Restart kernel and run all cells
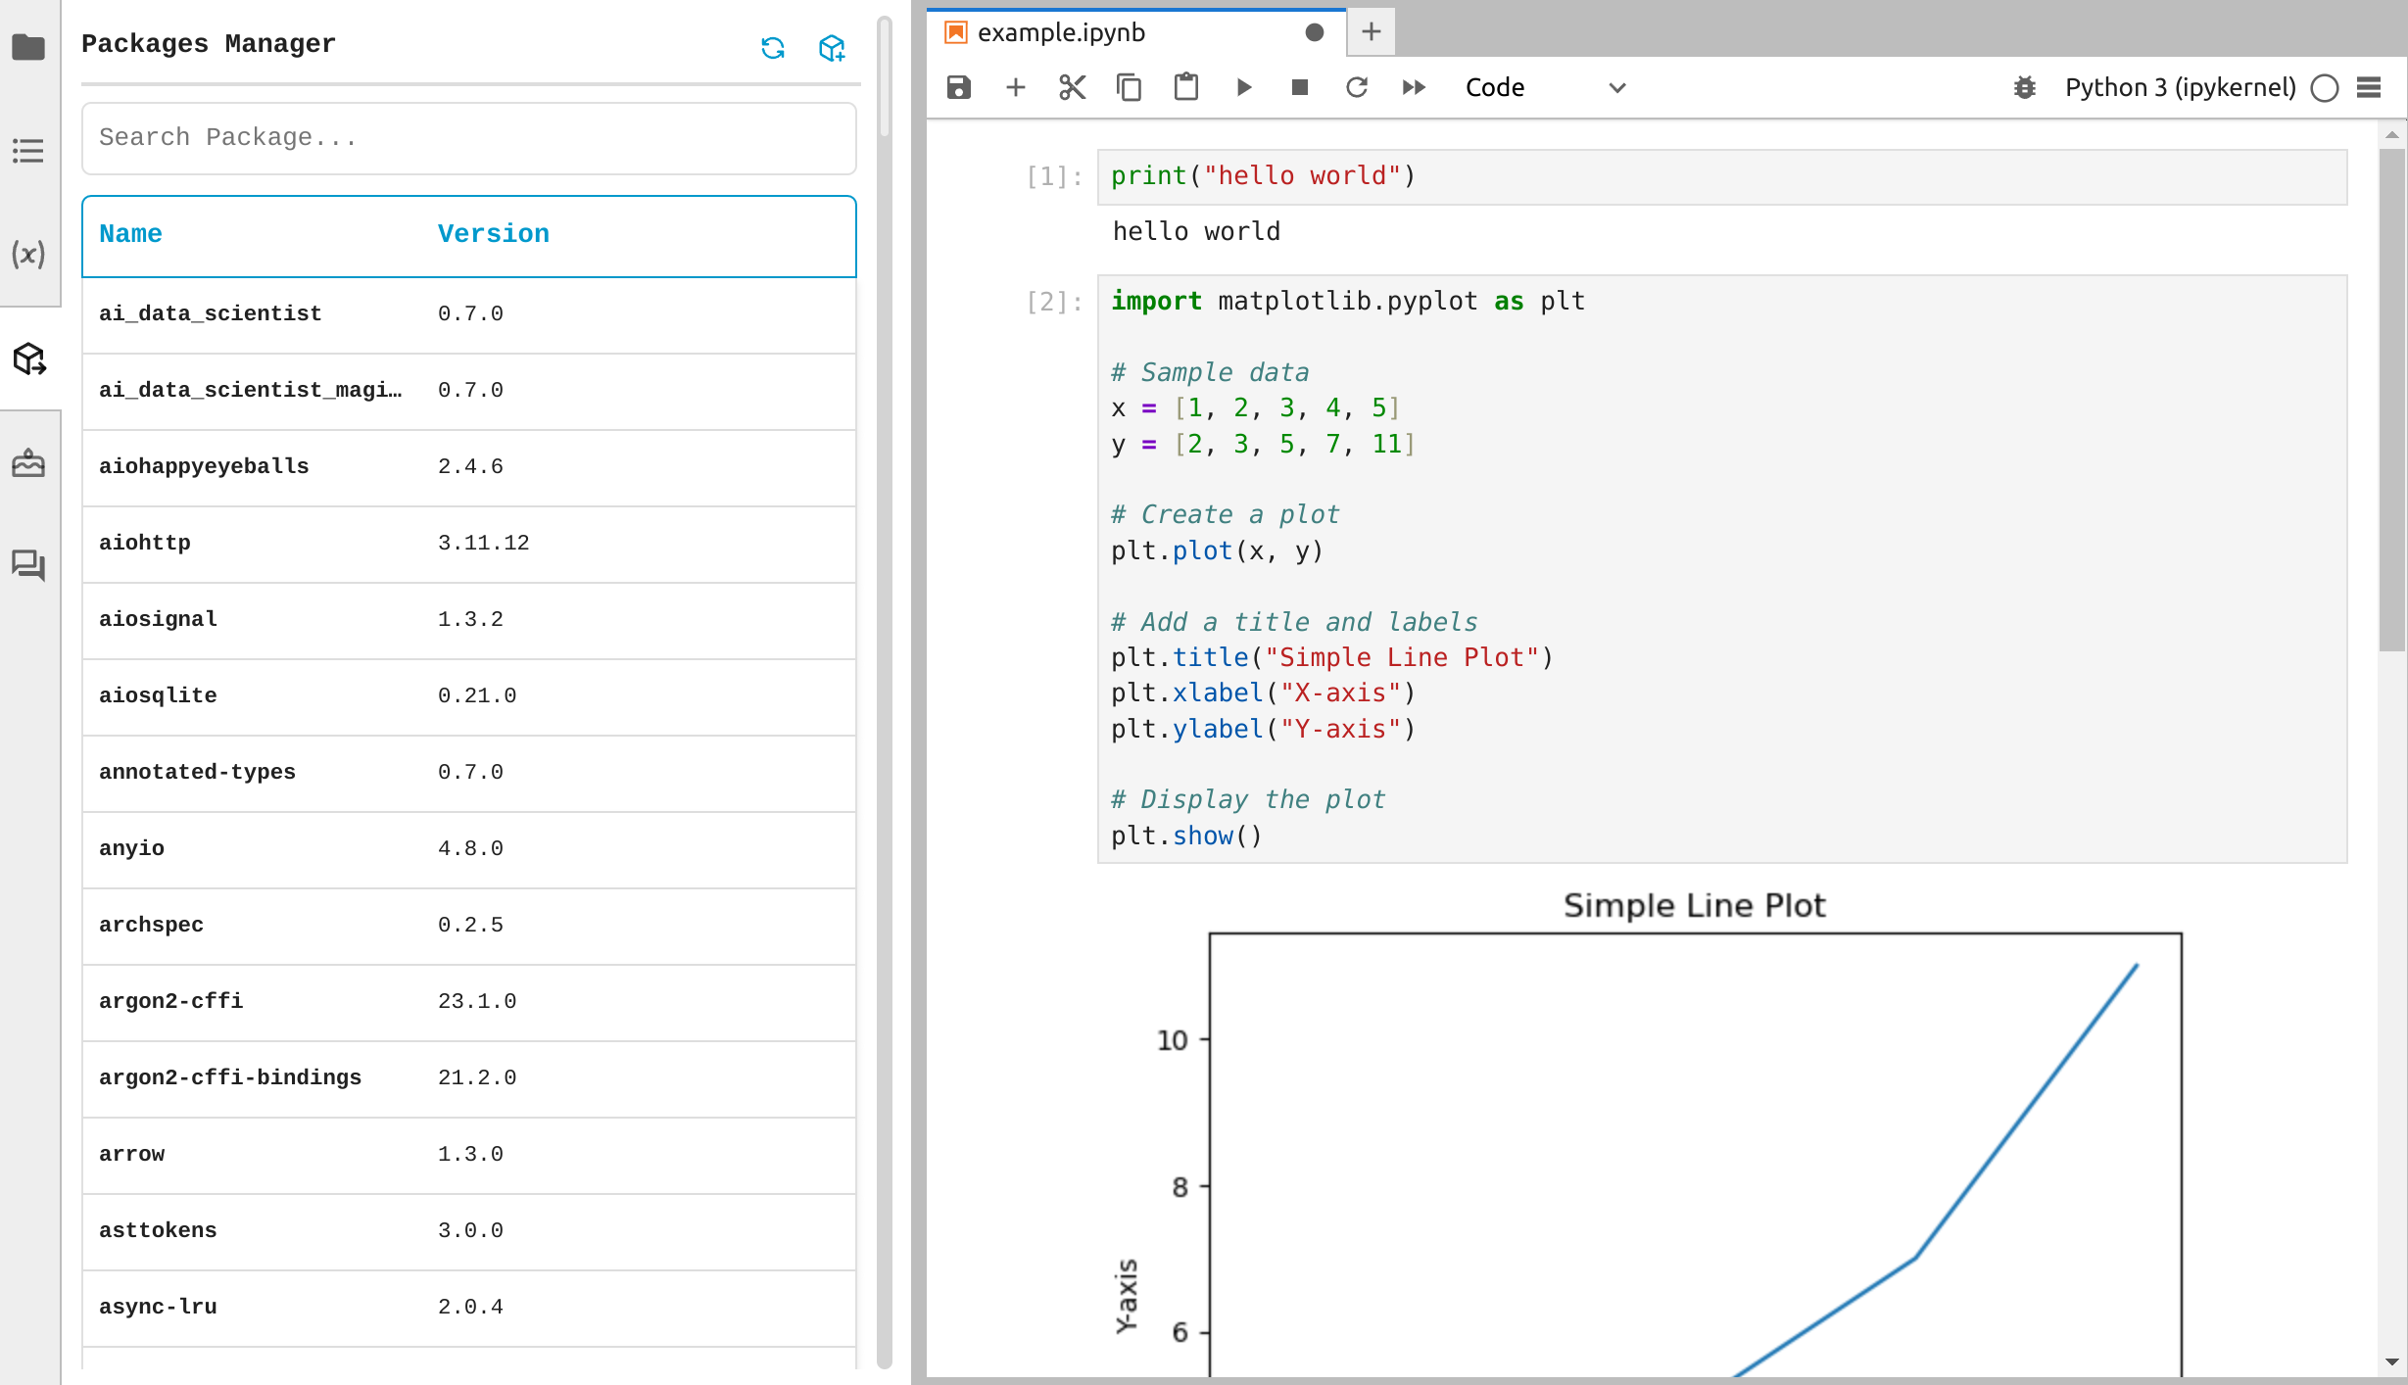Image resolution: width=2408 pixels, height=1385 pixels. click(x=1414, y=87)
